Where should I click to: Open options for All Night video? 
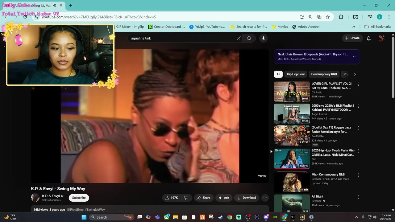click(x=358, y=197)
